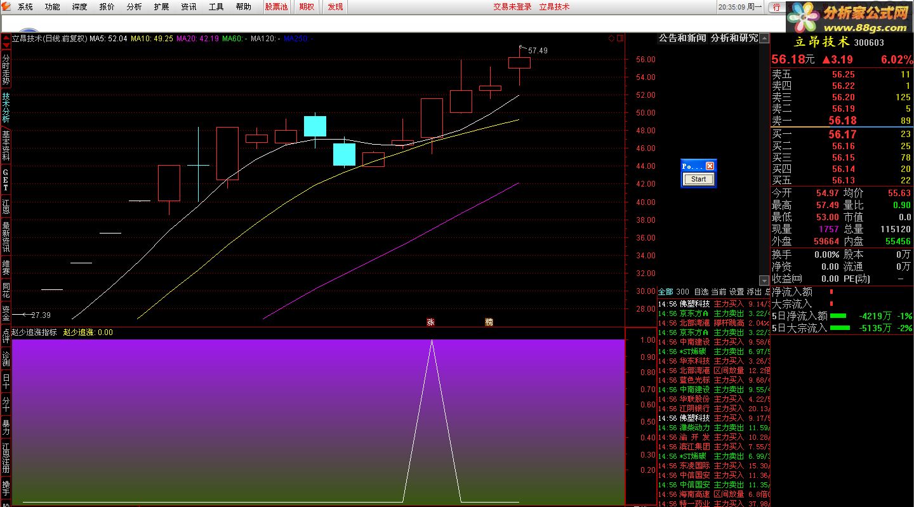Image resolution: width=914 pixels, height=507 pixels.
Task: Click the scrollbar down arrow above news filters
Action: click(764, 280)
